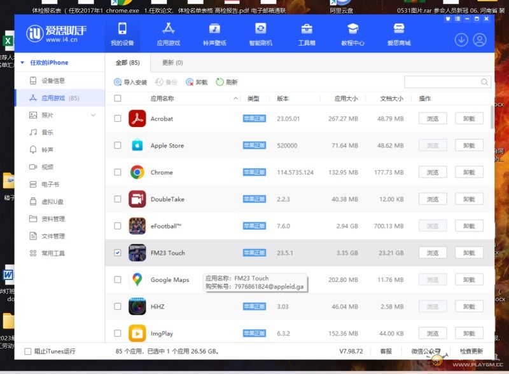Sort by the 版本 column header
509x374 pixels.
pyautogui.click(x=282, y=98)
